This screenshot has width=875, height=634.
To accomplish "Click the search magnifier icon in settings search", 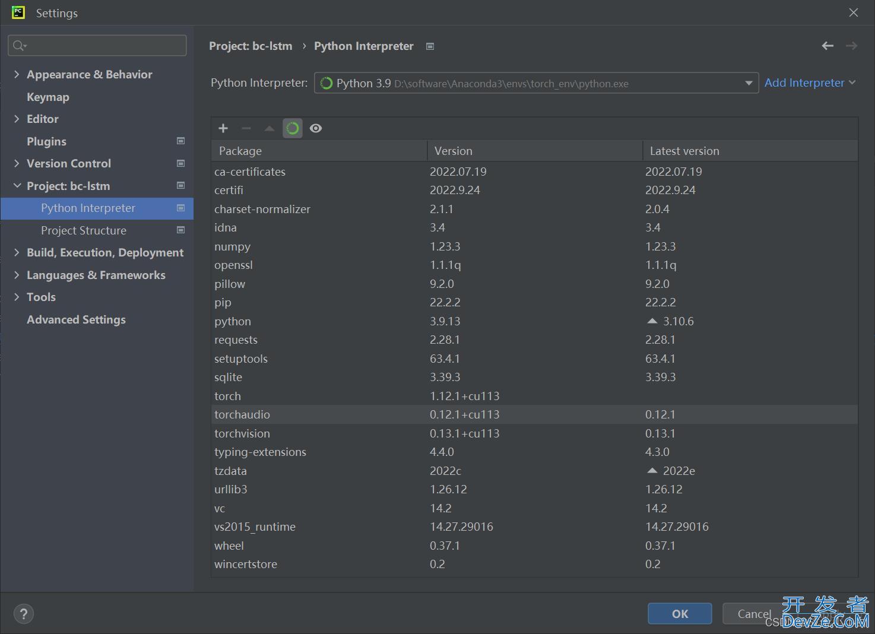I will click(20, 46).
